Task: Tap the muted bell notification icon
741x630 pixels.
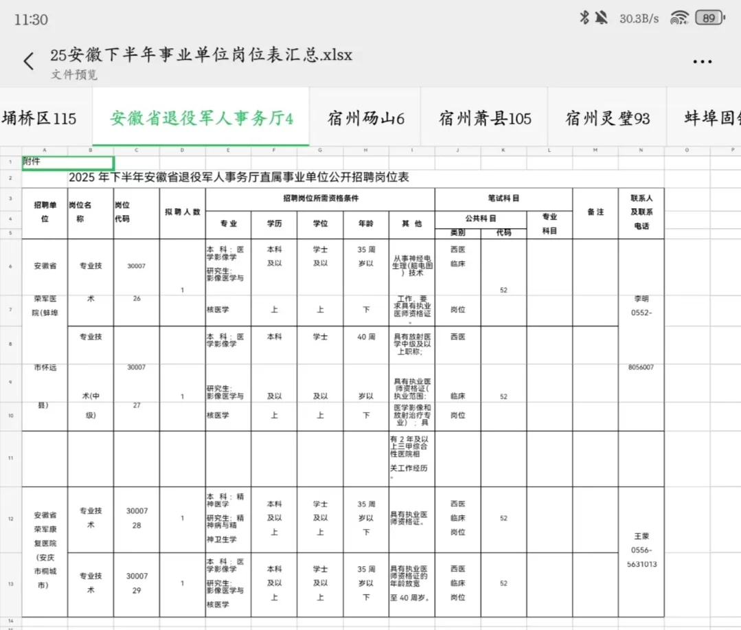Action: (601, 18)
